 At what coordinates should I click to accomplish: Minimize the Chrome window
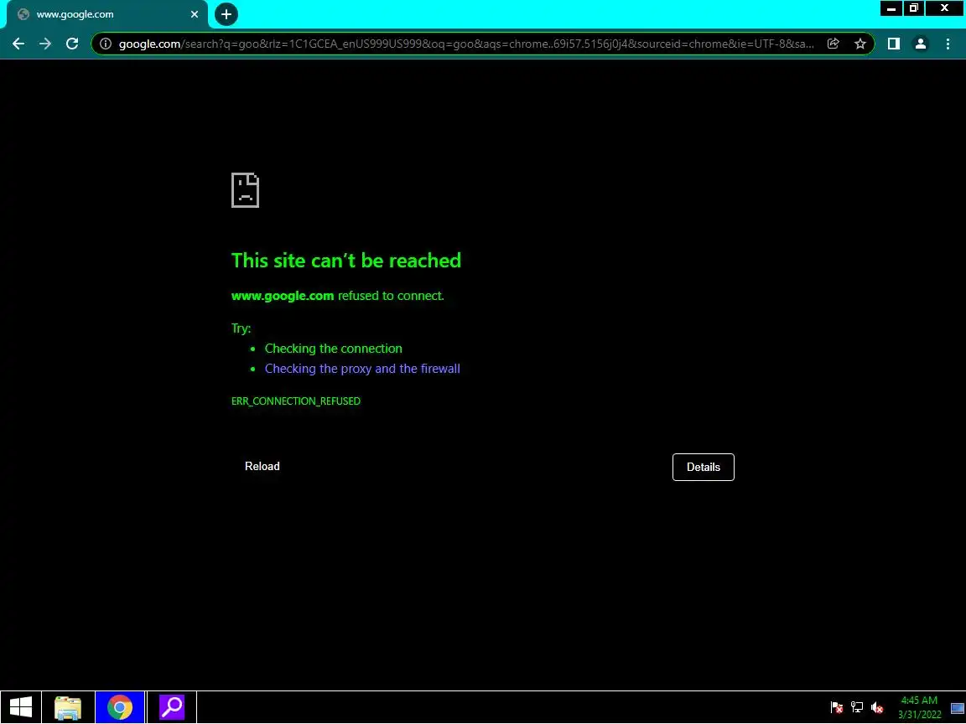(x=891, y=8)
